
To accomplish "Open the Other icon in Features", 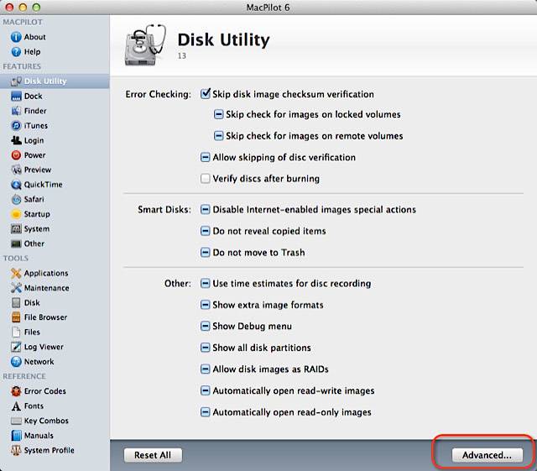I will tap(16, 243).
